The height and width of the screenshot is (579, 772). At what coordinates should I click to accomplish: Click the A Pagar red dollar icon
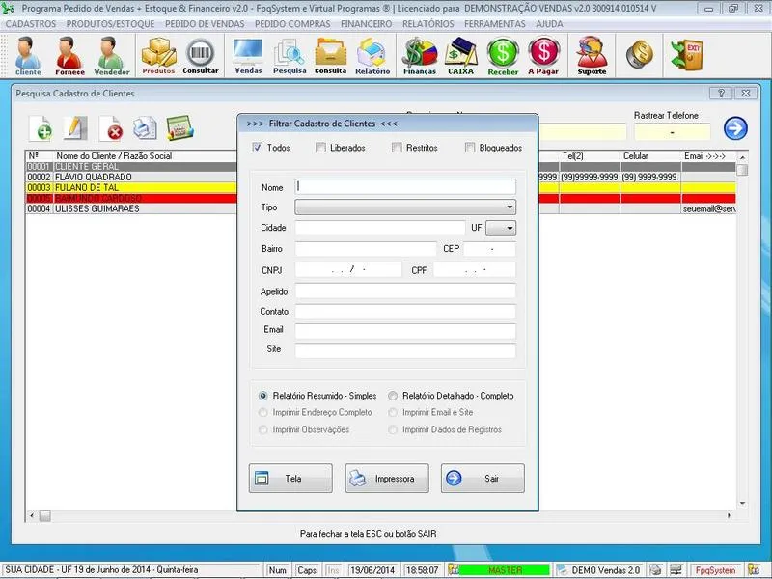544,55
